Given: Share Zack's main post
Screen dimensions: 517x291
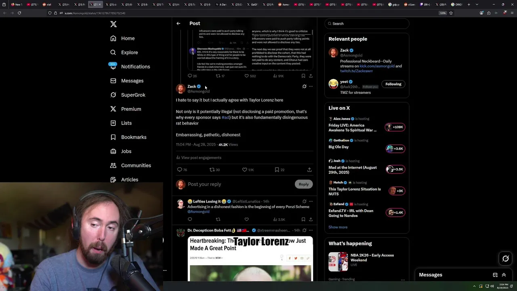Looking at the screenshot, I should point(309,170).
